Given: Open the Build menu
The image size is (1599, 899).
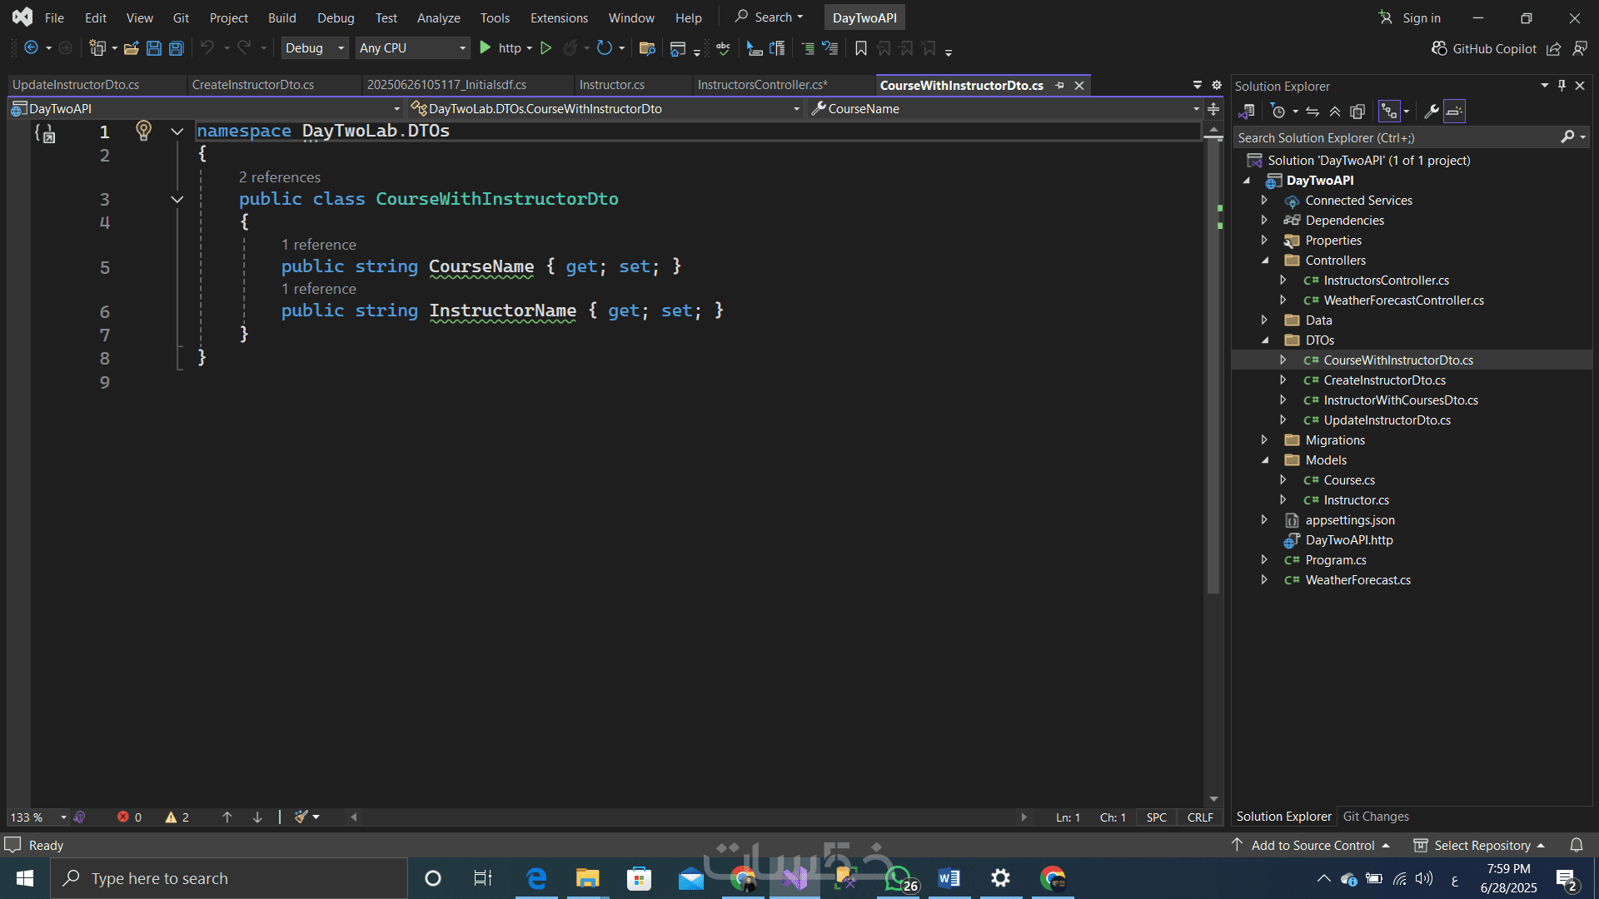Looking at the screenshot, I should tap(281, 17).
